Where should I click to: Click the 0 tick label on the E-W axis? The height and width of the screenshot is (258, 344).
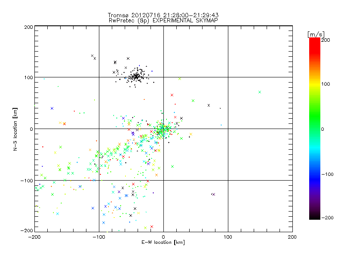click(163, 237)
